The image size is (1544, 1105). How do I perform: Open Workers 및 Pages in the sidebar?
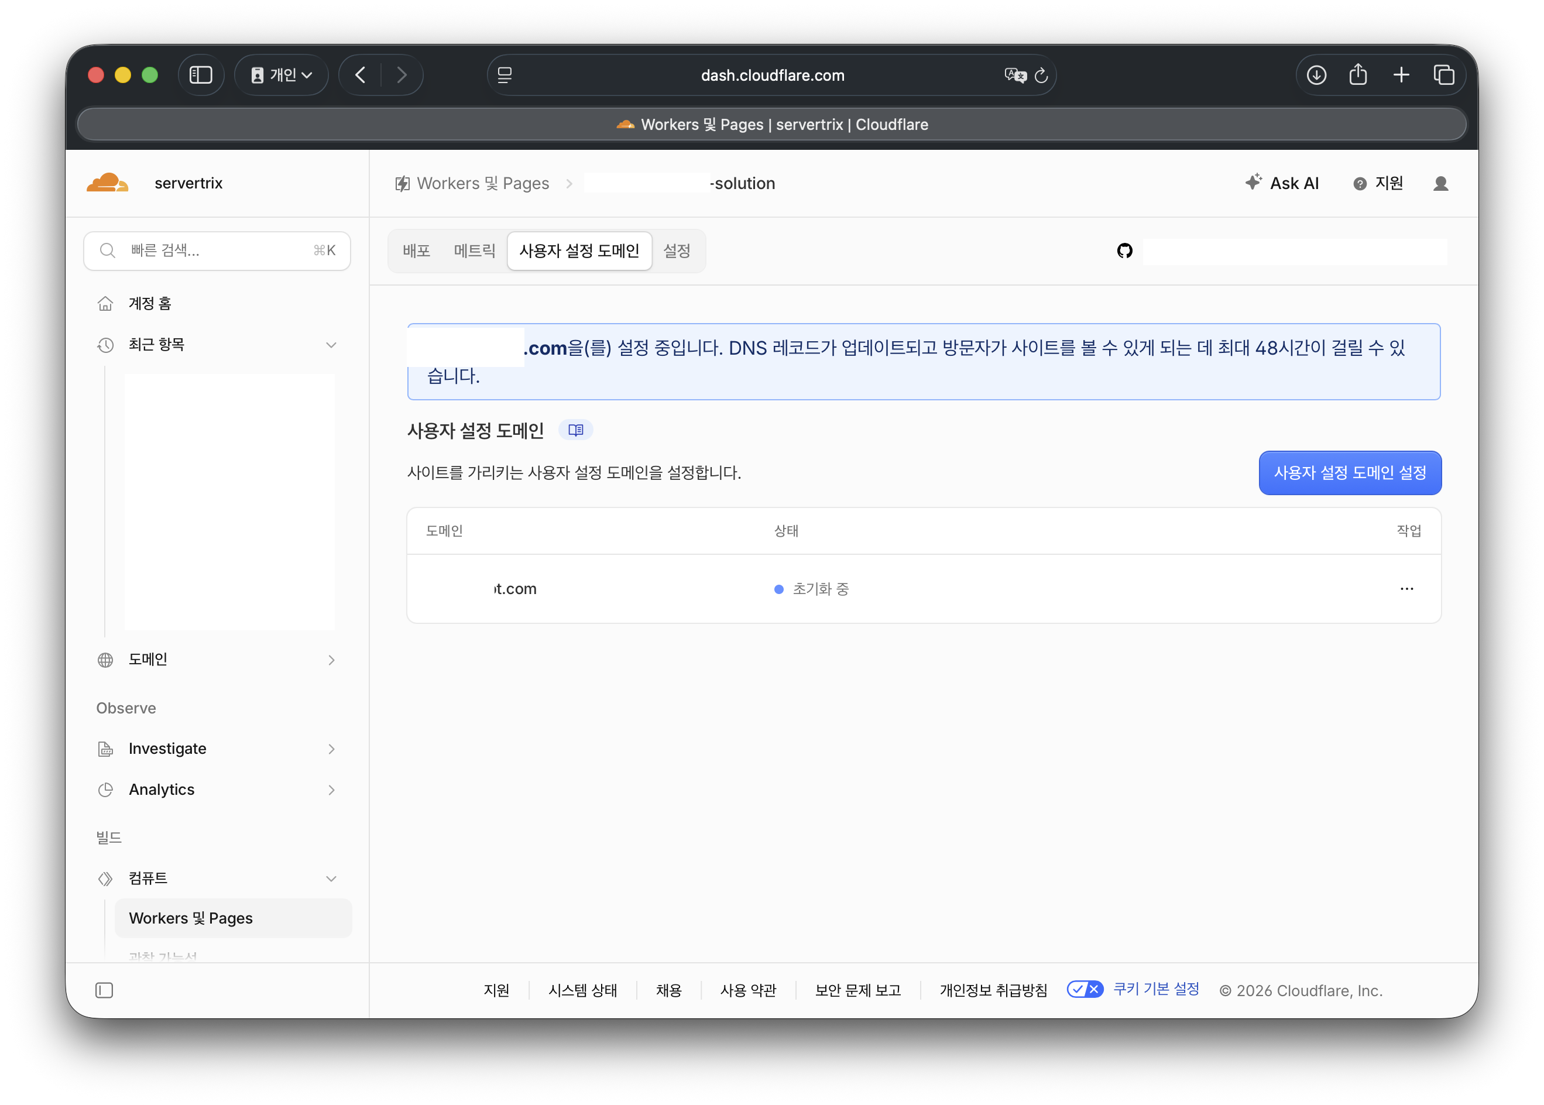pyautogui.click(x=234, y=918)
